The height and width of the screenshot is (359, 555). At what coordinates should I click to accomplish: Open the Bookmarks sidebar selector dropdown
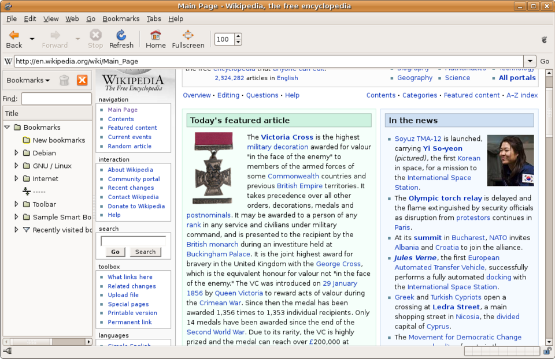[28, 80]
